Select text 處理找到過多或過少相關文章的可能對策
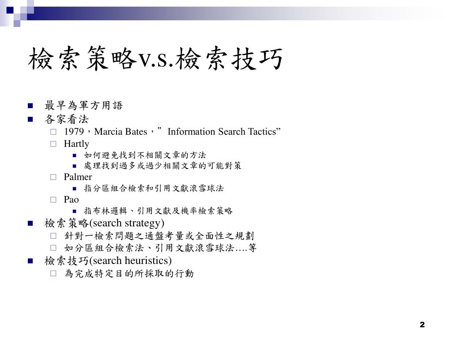 click(x=162, y=166)
